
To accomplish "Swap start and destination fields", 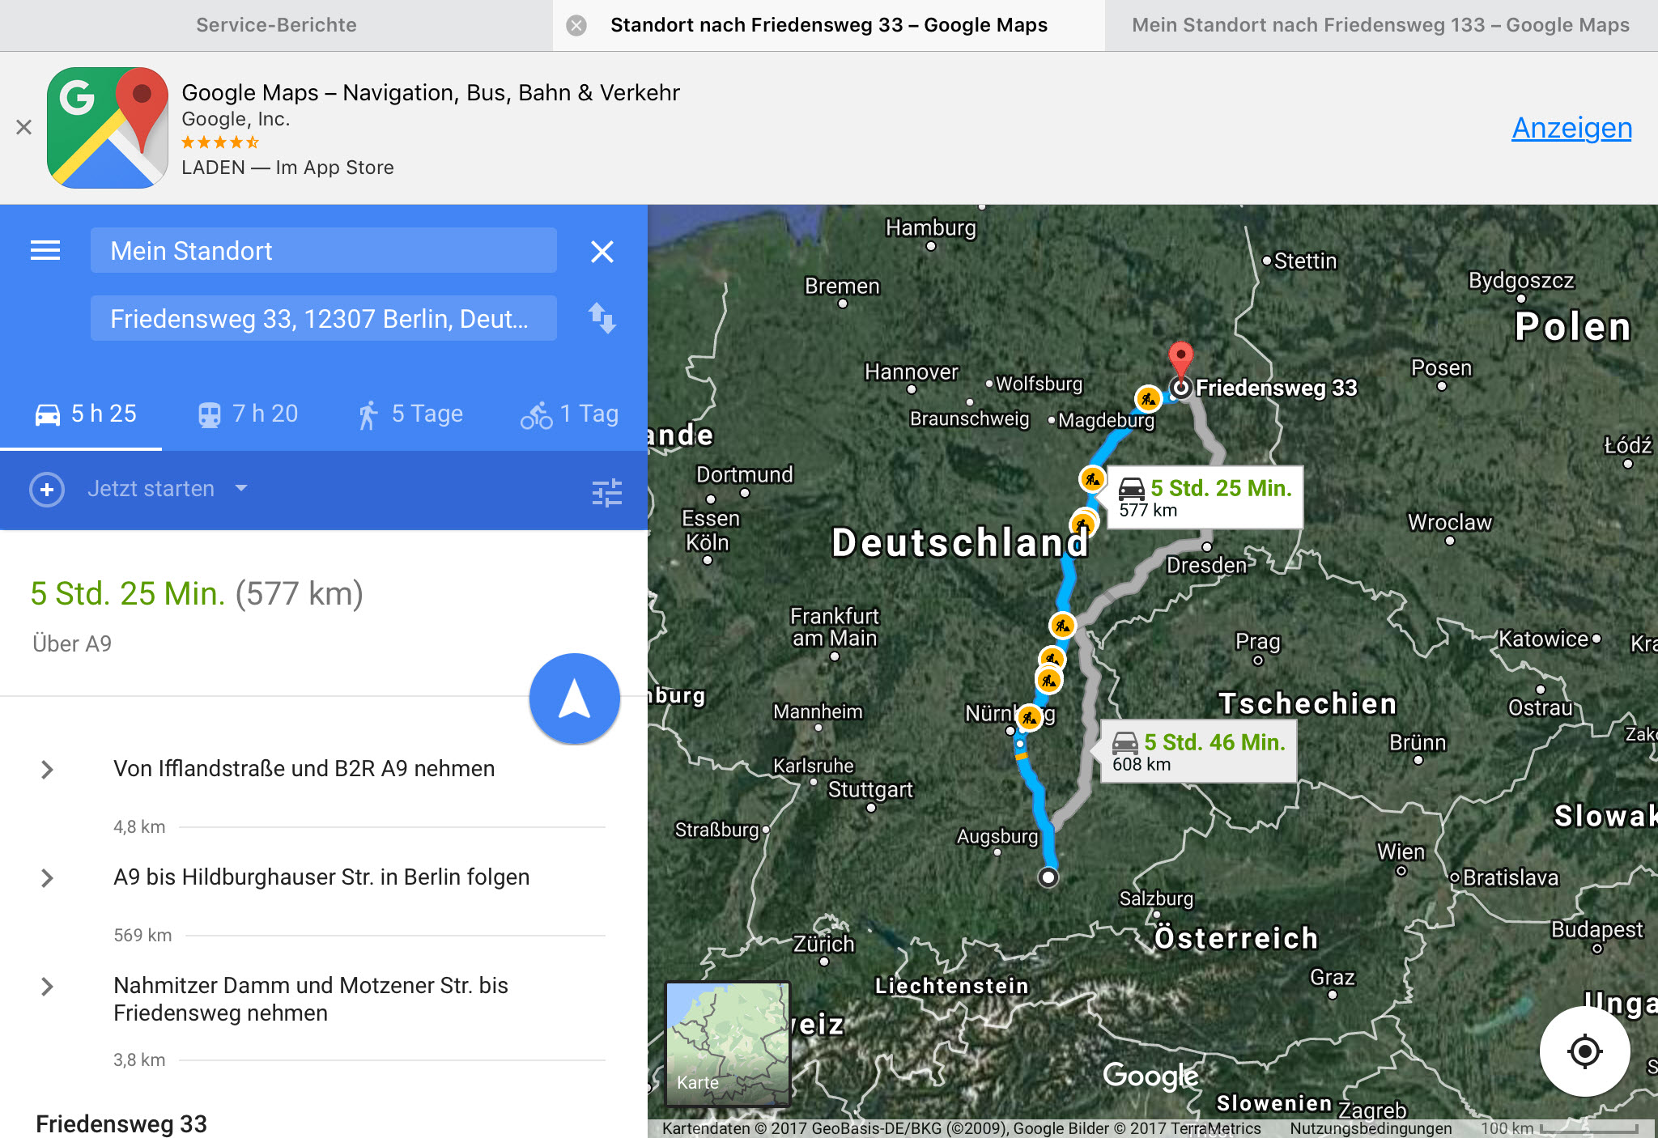I will (x=602, y=318).
